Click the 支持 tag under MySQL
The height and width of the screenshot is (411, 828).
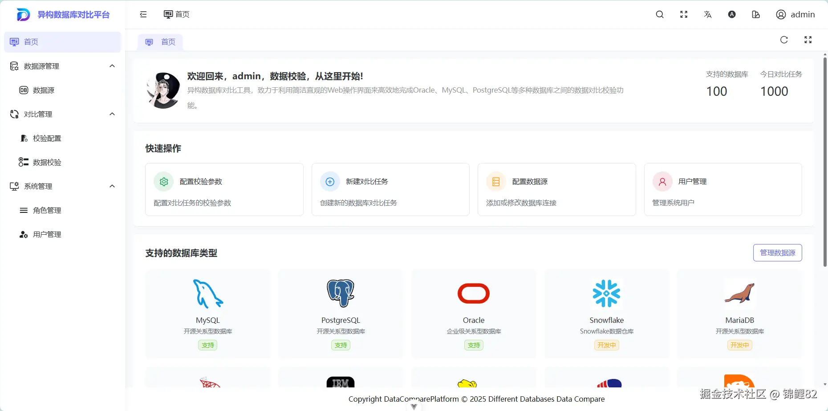208,346
